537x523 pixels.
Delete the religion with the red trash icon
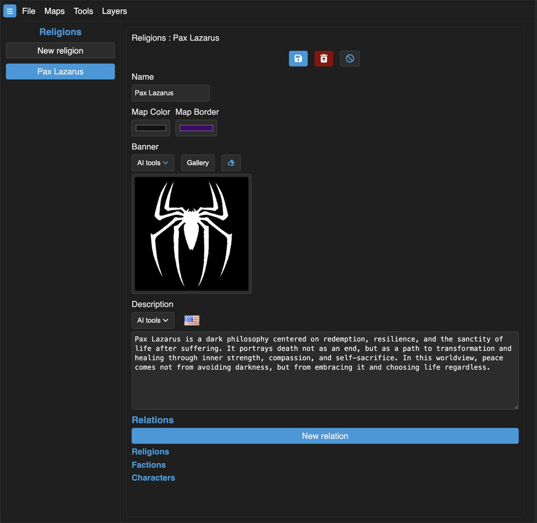[x=324, y=58]
